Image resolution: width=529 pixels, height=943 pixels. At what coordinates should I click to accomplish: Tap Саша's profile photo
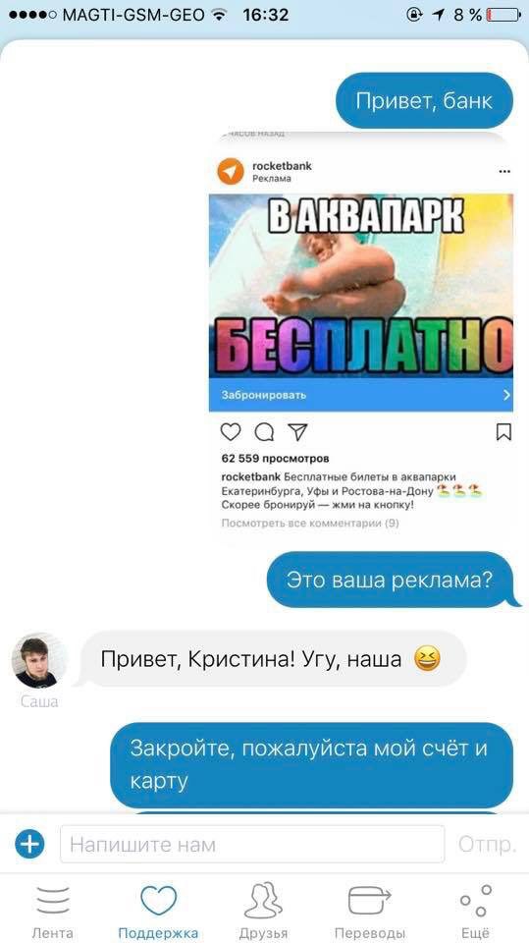click(39, 662)
